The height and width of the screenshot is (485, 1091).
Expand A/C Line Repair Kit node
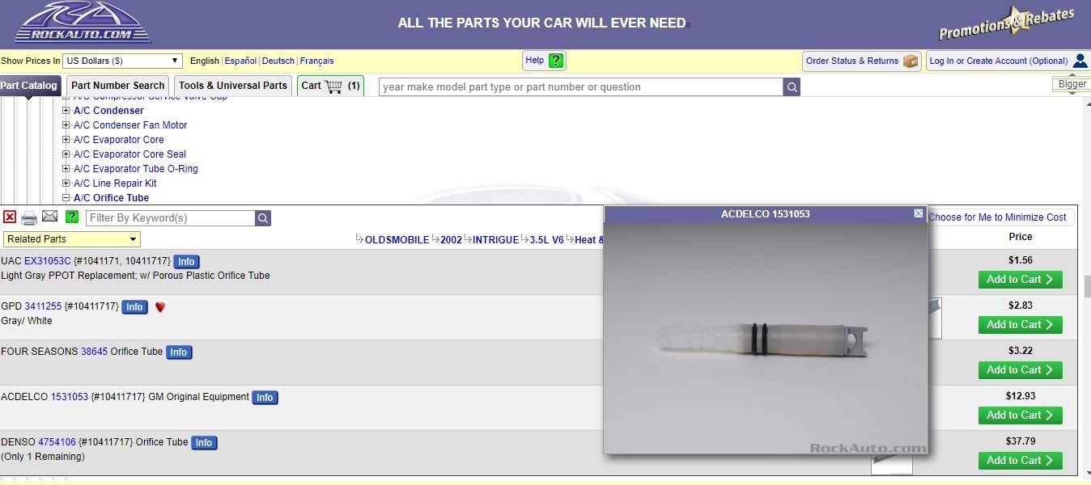click(66, 183)
